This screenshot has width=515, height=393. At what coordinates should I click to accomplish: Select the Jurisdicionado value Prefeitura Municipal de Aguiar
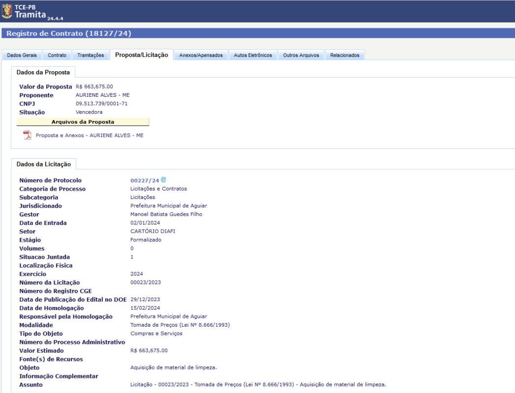coord(169,206)
